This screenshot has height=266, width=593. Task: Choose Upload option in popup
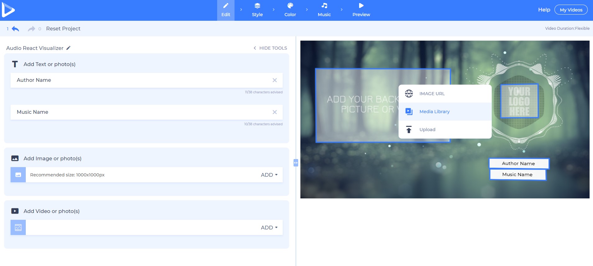[427, 130]
